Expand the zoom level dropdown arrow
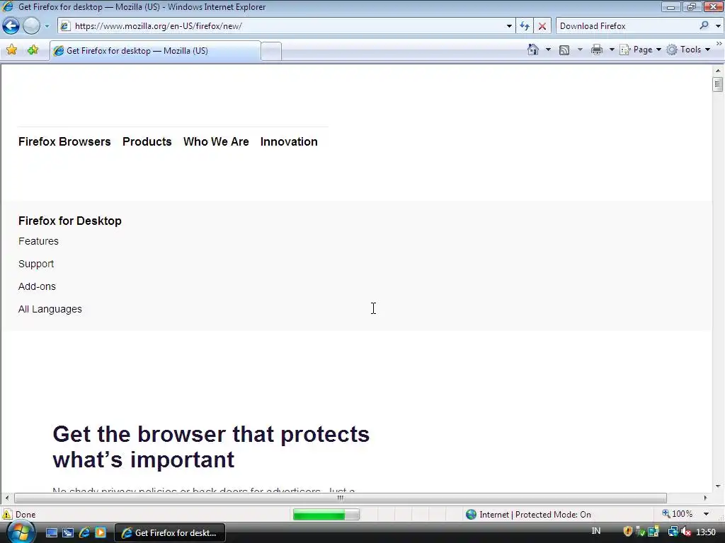725x543 pixels. point(706,514)
